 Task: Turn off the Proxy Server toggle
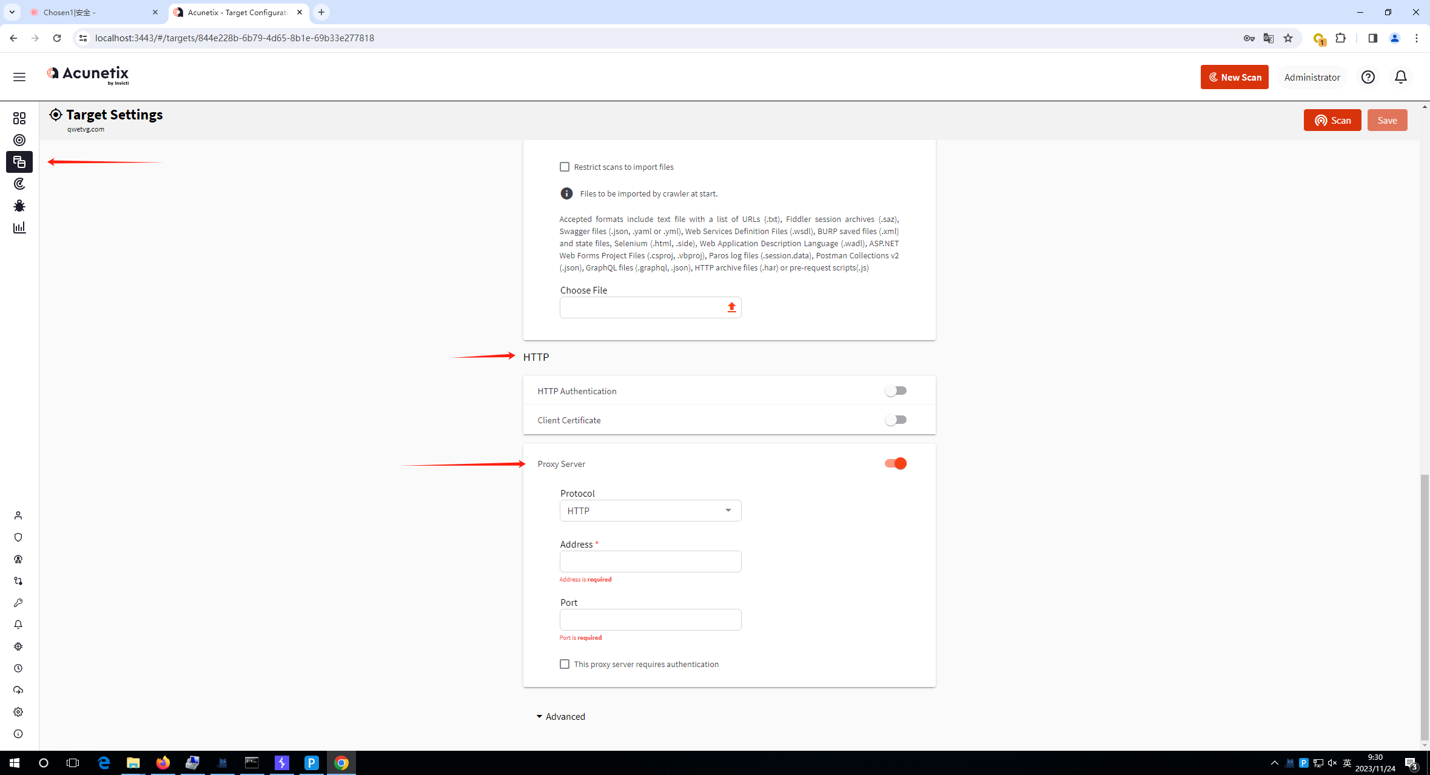pos(895,463)
